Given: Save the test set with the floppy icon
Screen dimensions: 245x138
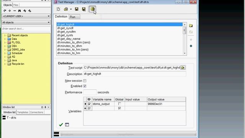Looking at the screenshot, I should (x=77, y=9).
